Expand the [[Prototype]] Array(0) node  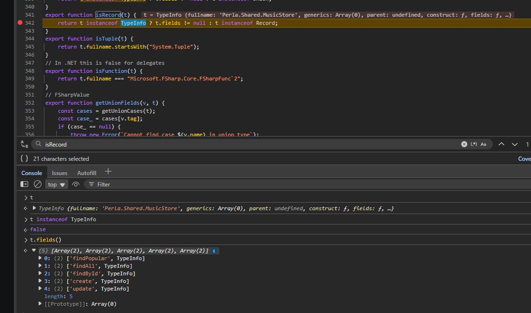40,303
